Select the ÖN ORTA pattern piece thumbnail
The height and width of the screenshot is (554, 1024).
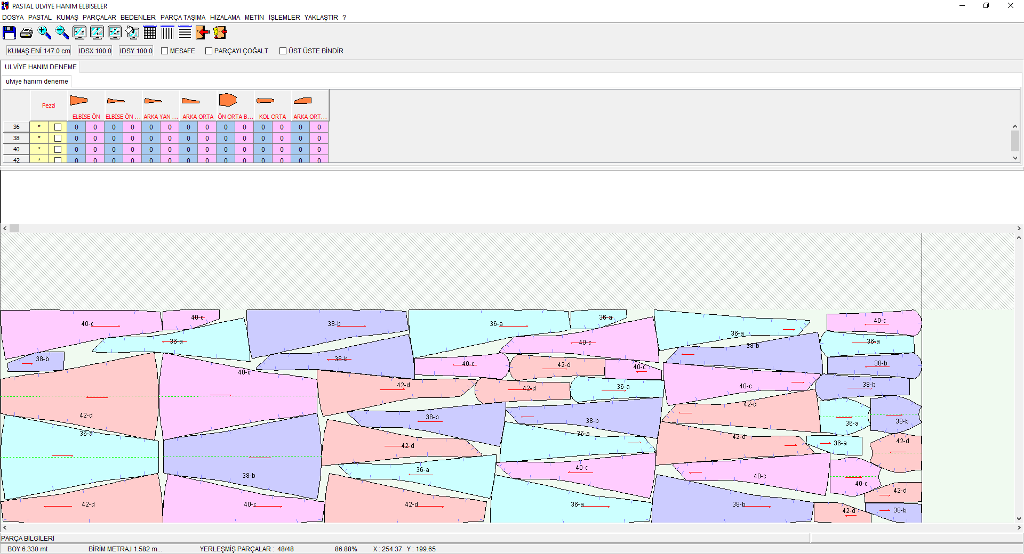click(x=228, y=100)
